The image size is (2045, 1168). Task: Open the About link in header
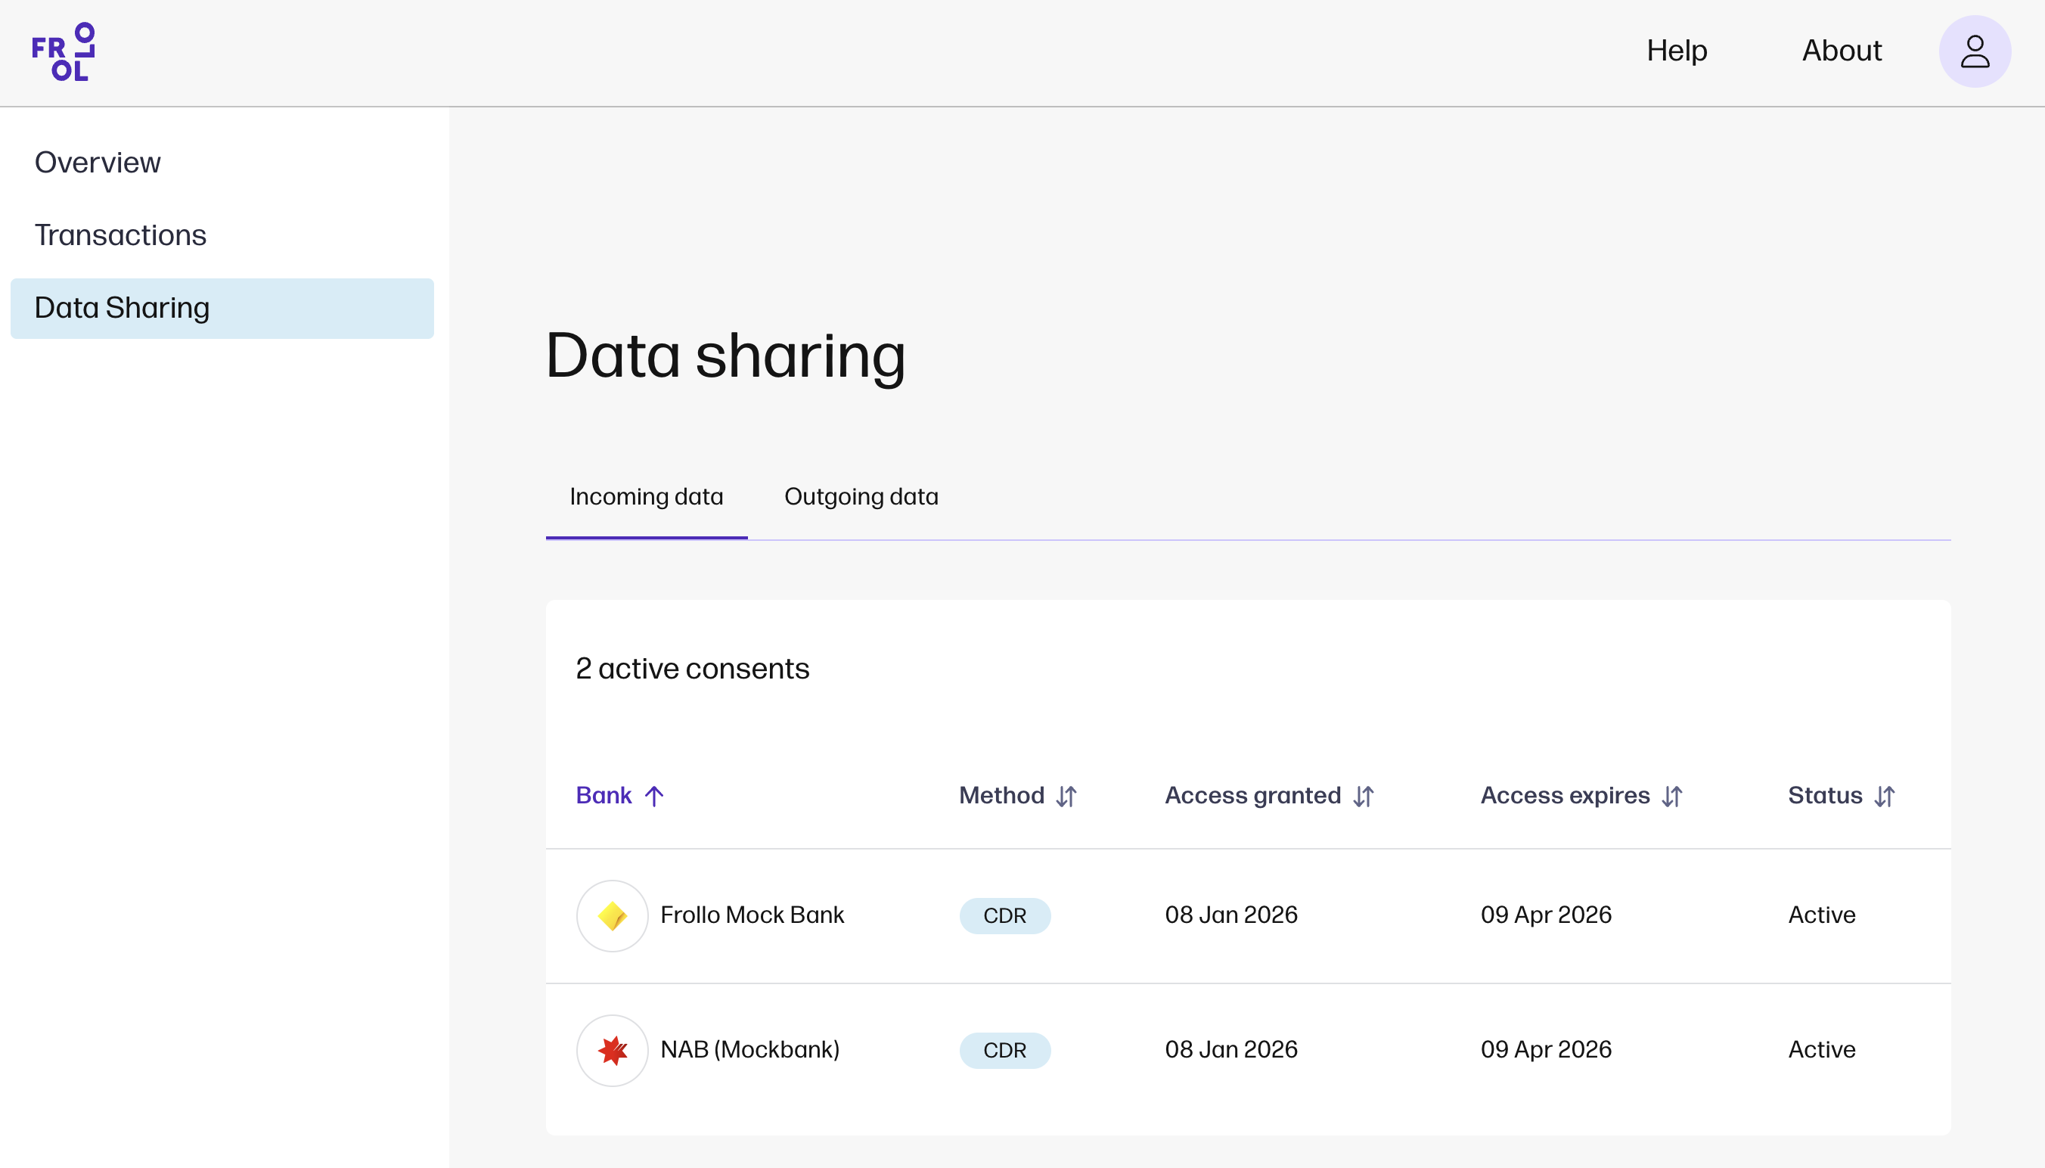[1842, 51]
